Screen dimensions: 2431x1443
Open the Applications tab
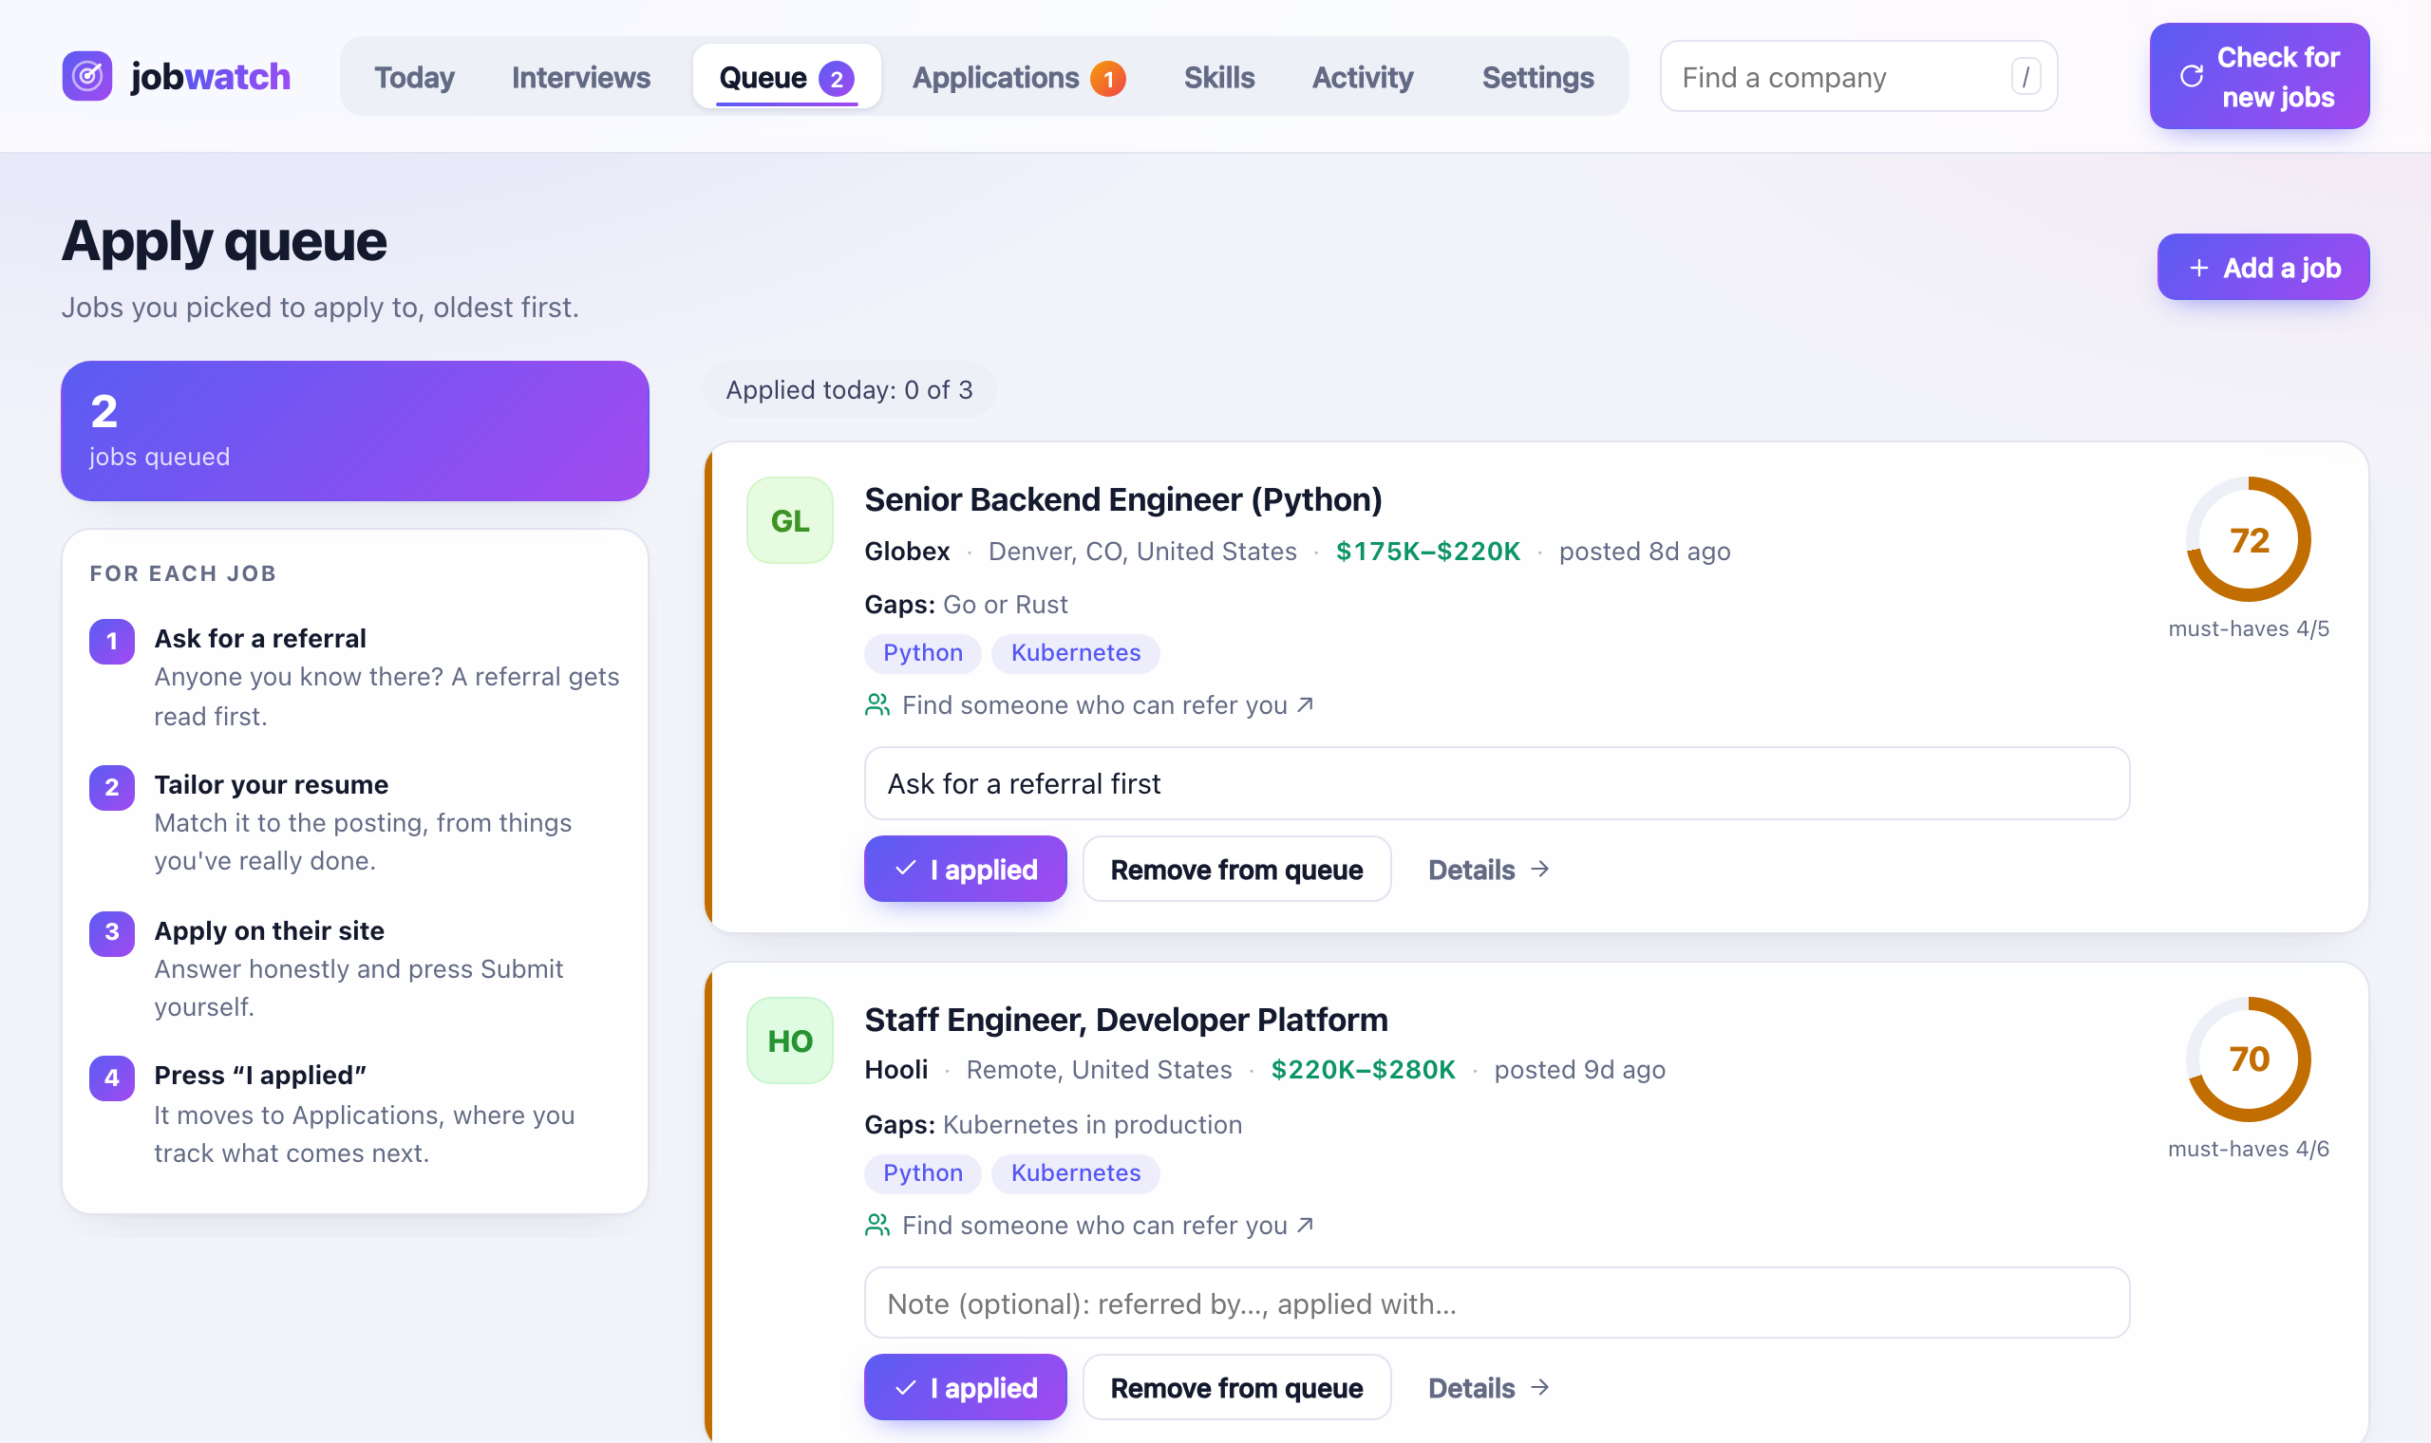(x=1018, y=77)
